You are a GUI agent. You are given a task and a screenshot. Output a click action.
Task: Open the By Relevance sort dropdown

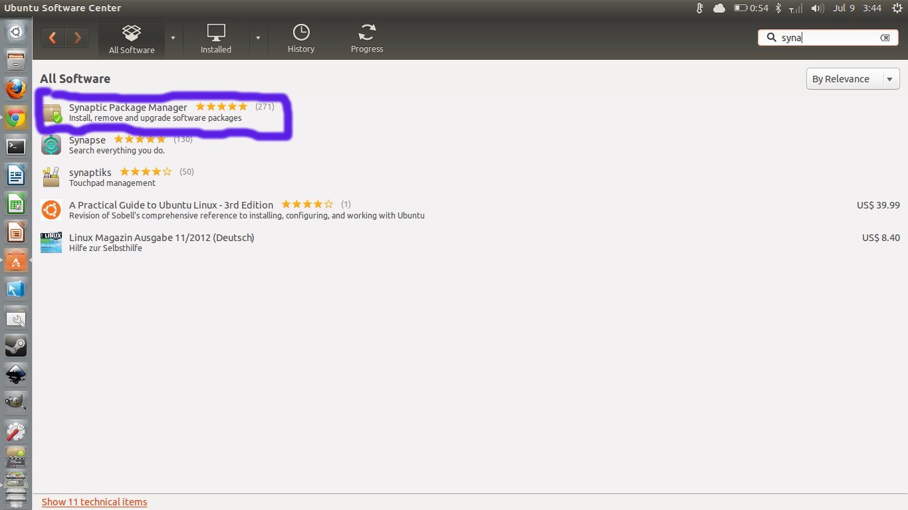[853, 79]
